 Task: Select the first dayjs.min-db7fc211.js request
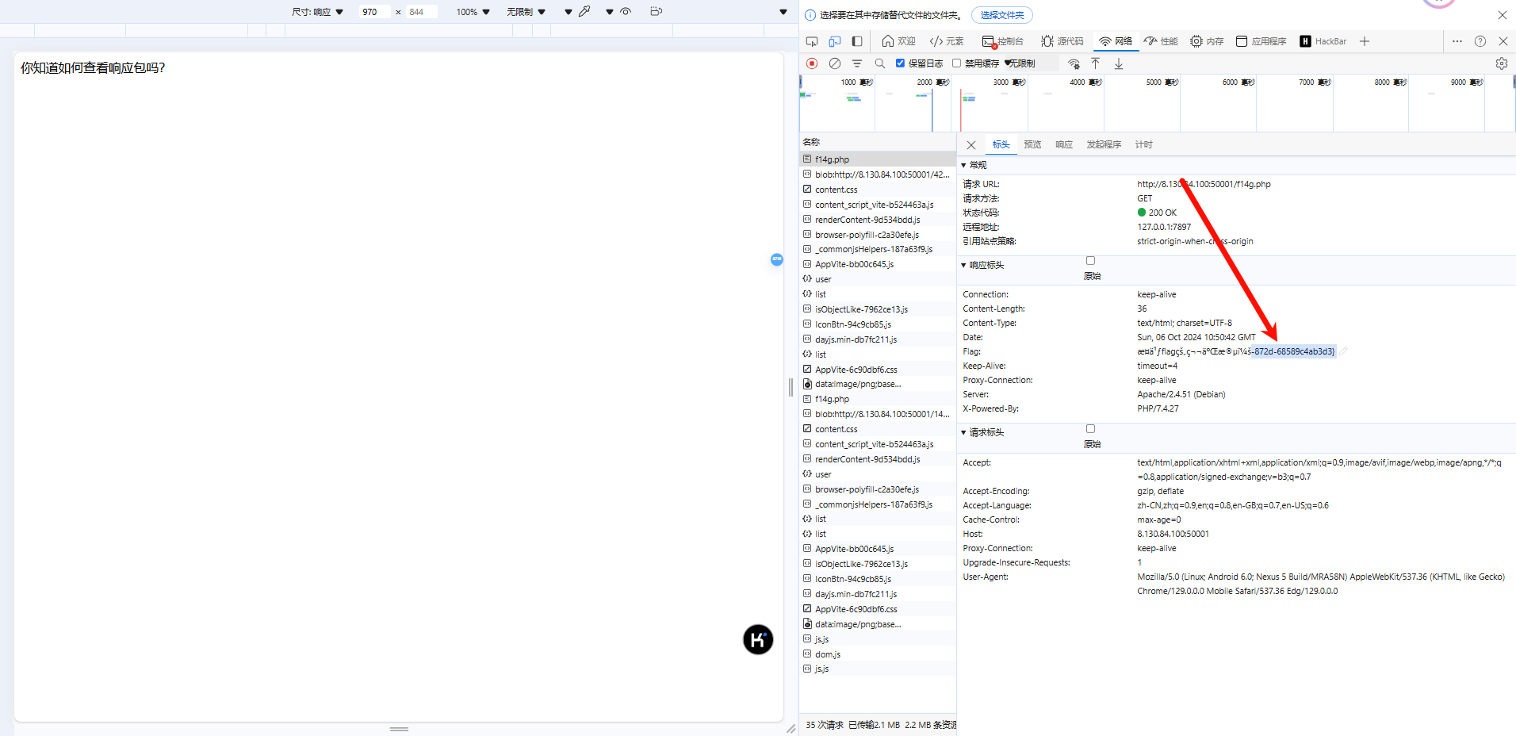point(878,339)
